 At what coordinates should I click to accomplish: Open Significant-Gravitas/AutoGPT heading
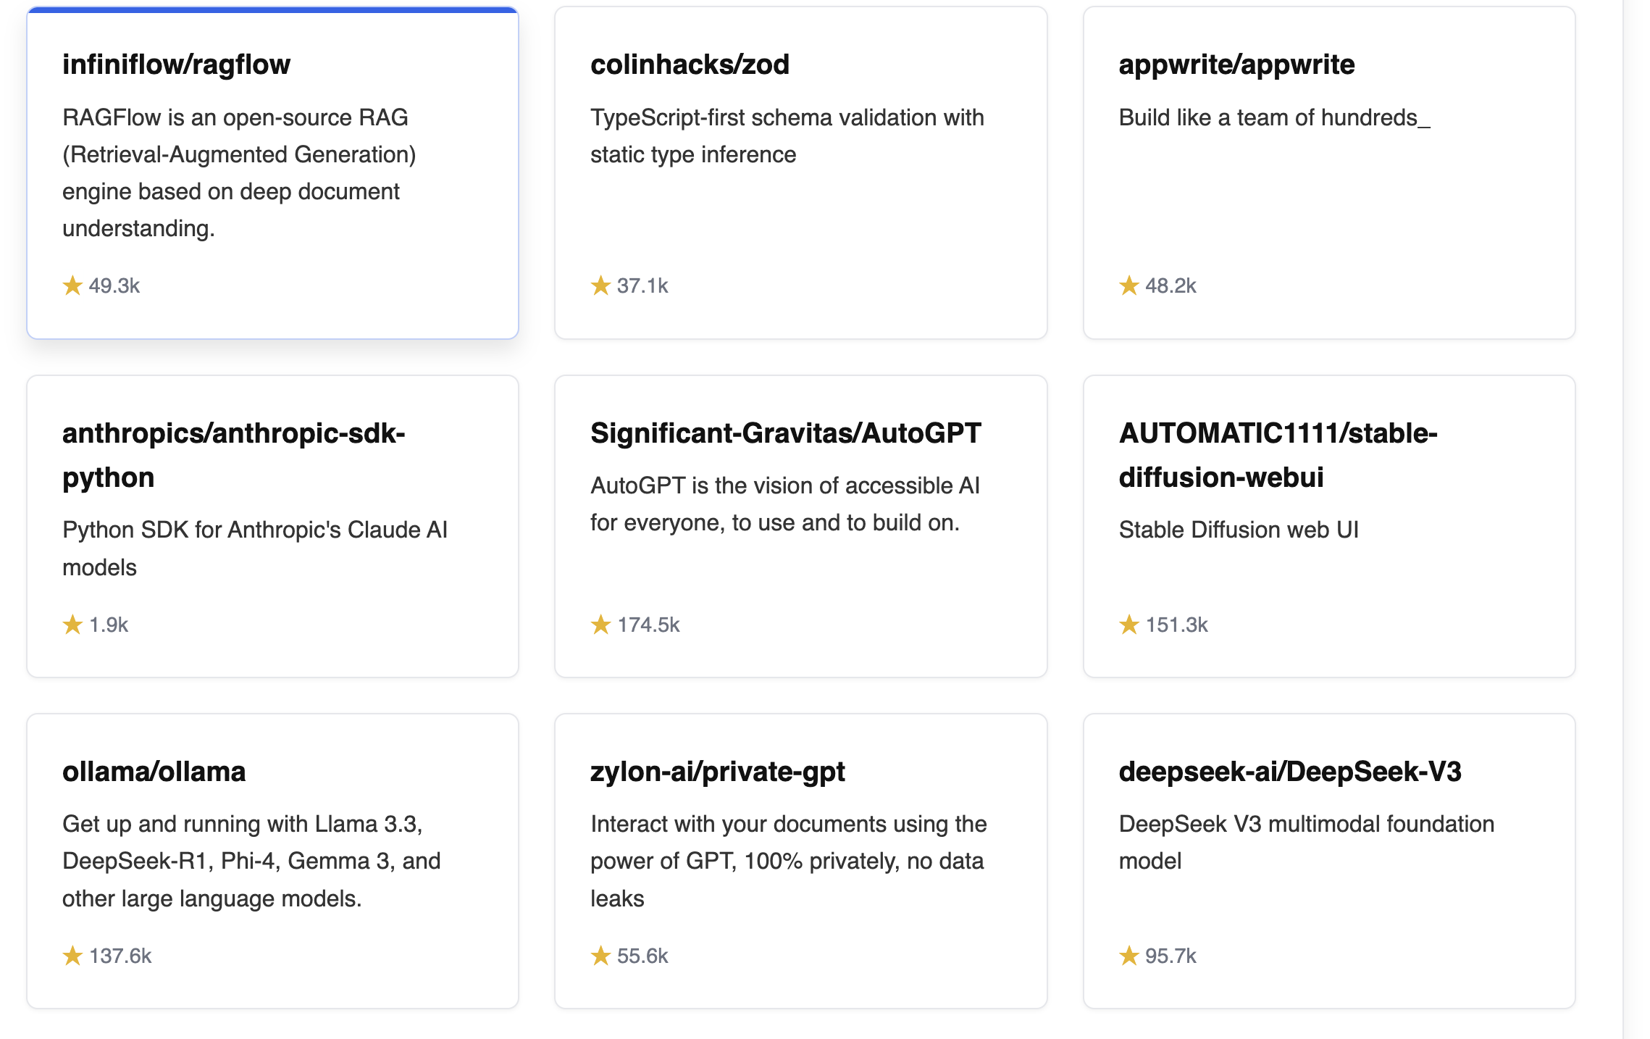point(785,433)
